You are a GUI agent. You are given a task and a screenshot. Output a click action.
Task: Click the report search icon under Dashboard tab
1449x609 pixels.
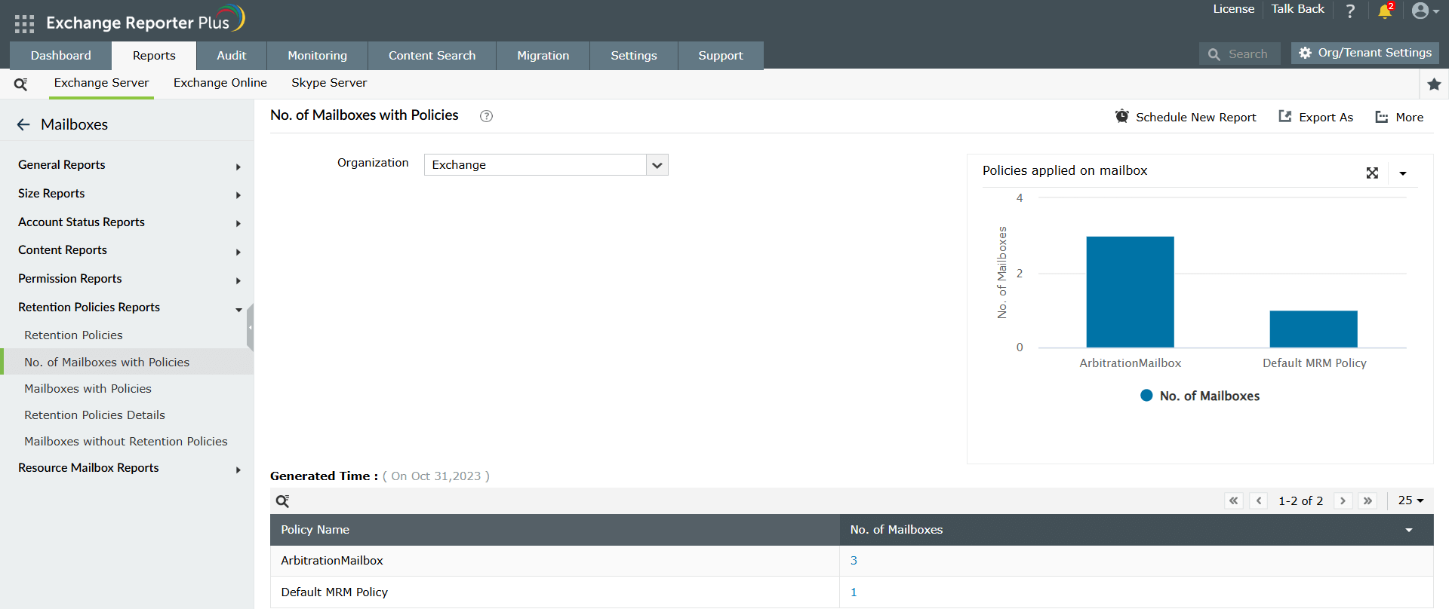(x=20, y=84)
